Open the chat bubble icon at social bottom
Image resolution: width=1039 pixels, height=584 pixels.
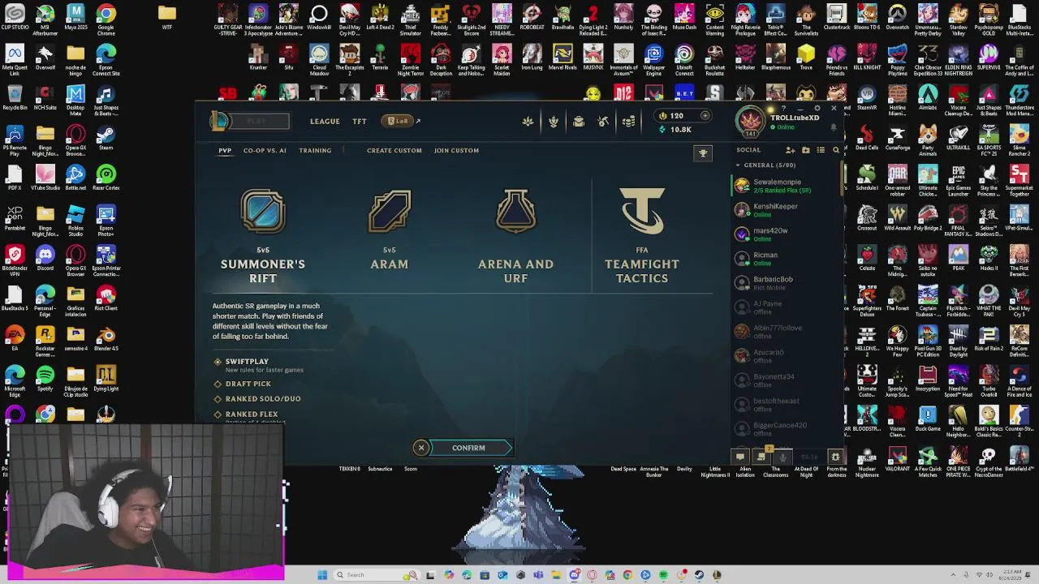point(740,457)
